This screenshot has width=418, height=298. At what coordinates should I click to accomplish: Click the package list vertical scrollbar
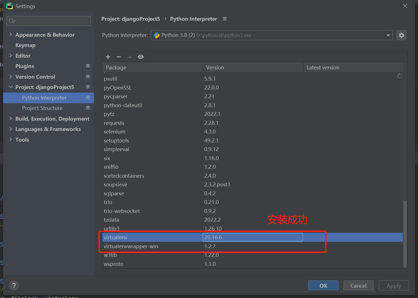(x=405, y=234)
